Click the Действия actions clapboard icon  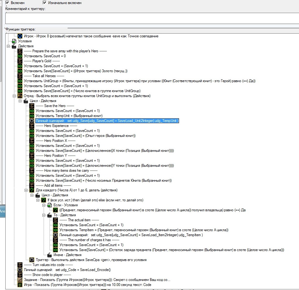[14, 46]
